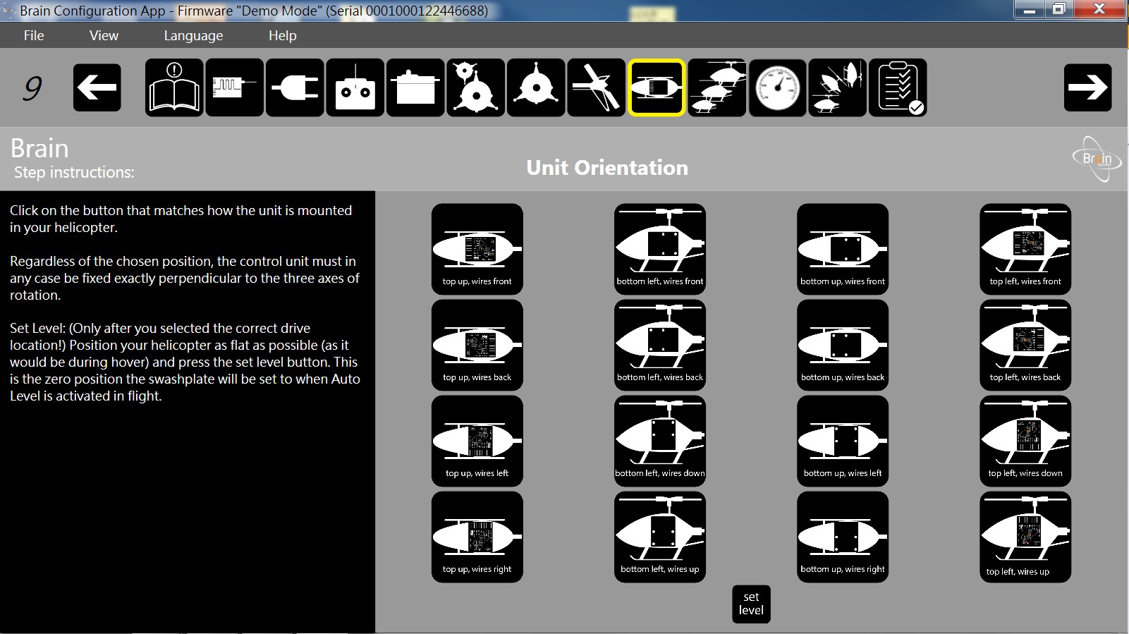Choose 'top up, wires front' orientation

477,249
